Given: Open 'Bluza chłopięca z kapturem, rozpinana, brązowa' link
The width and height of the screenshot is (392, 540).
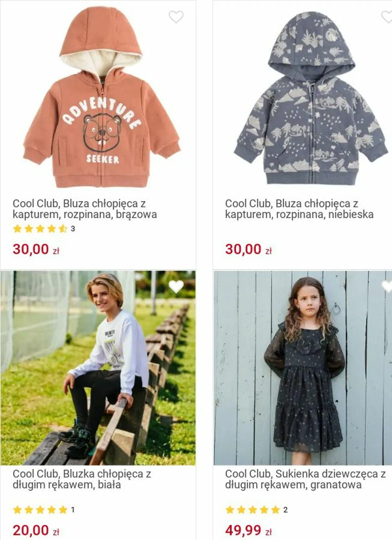Looking at the screenshot, I should pos(85,209).
